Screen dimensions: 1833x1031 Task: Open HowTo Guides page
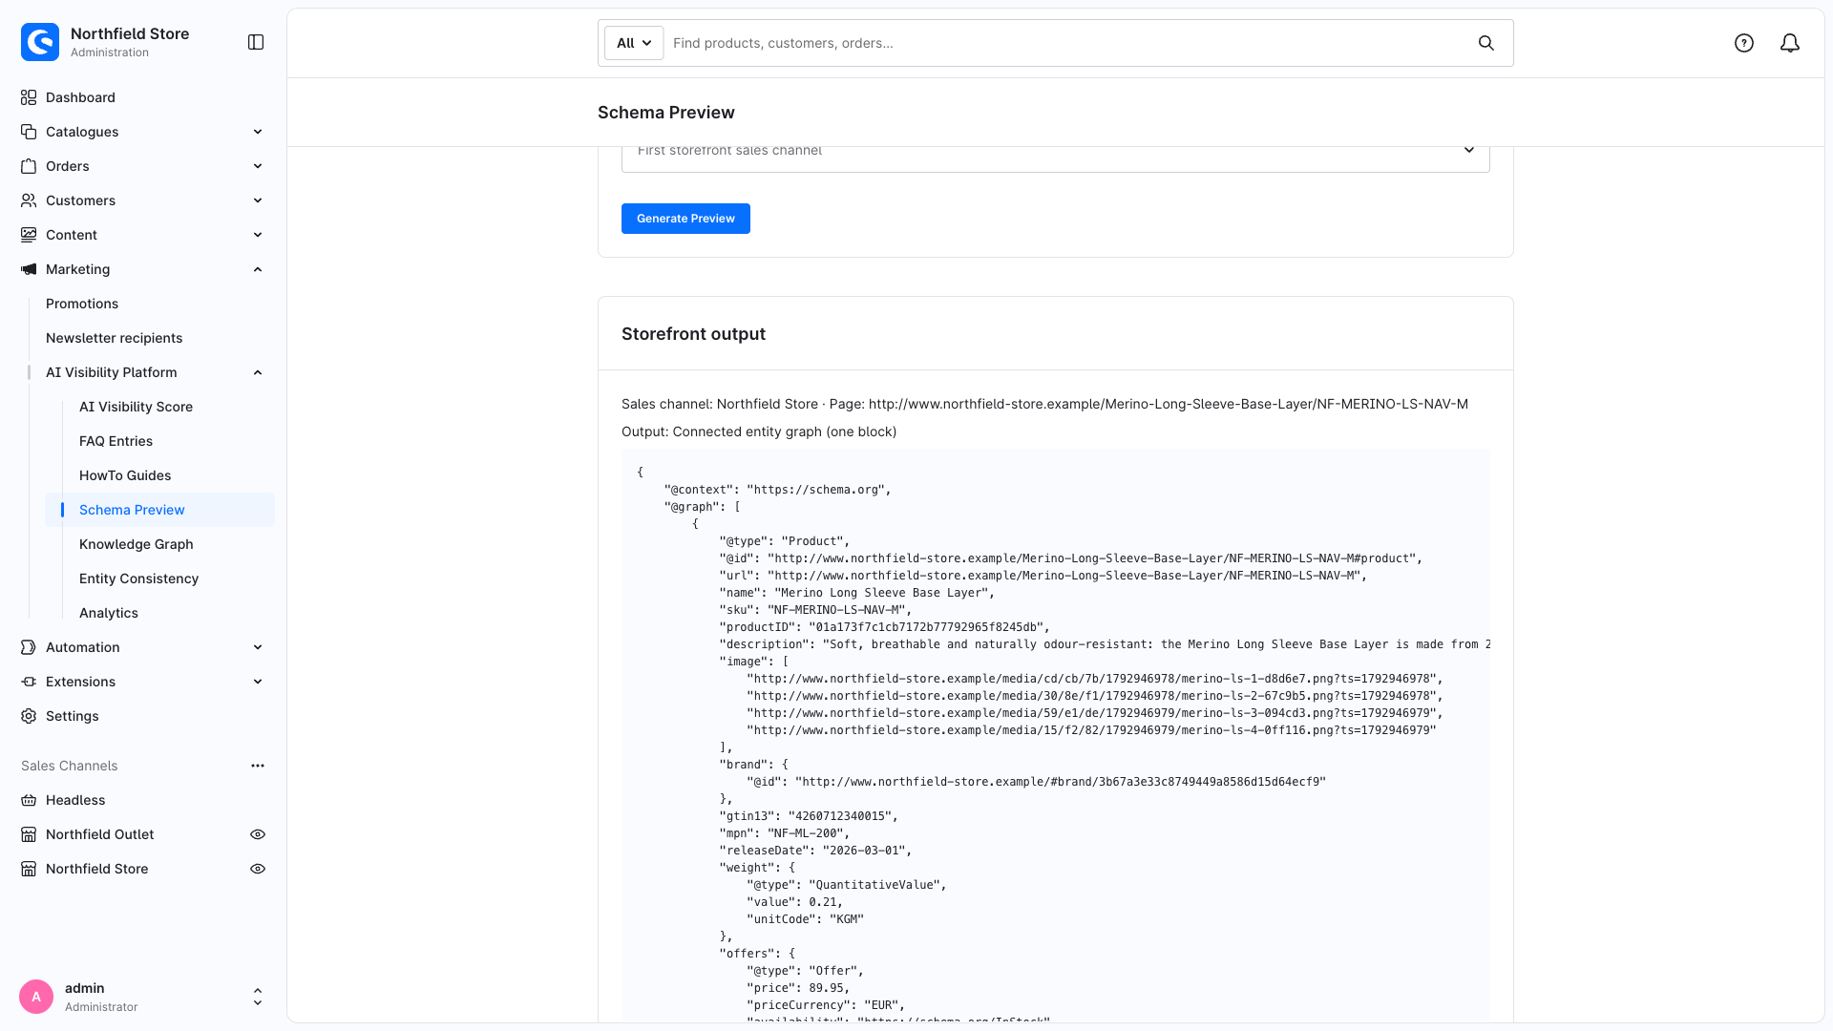pos(125,475)
